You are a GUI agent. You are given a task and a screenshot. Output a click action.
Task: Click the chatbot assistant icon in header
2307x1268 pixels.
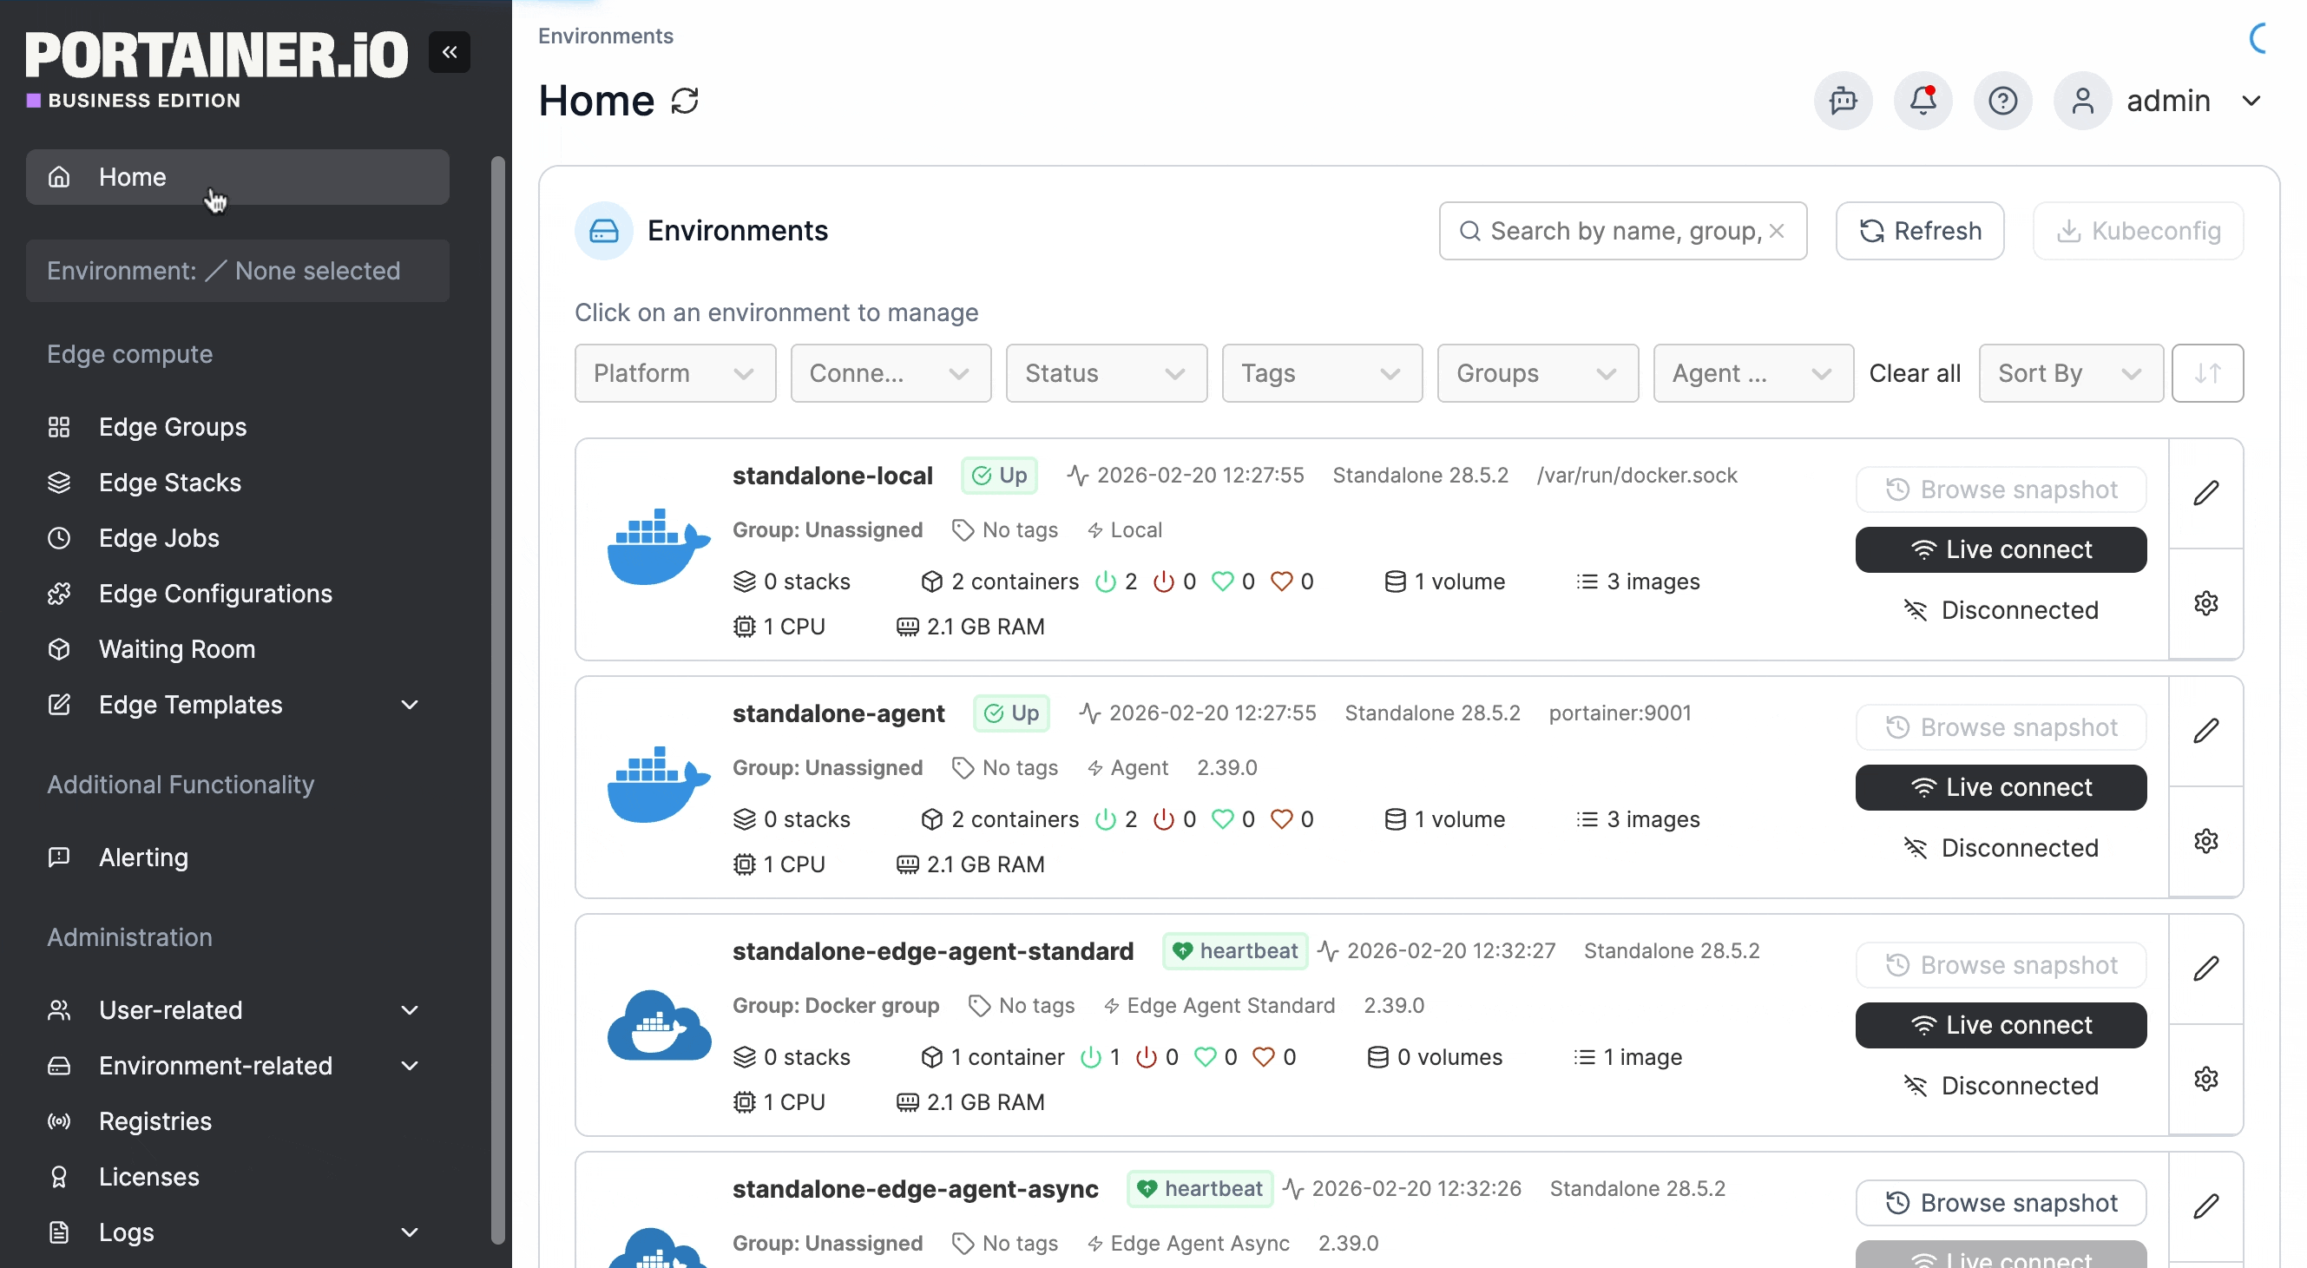tap(1842, 101)
